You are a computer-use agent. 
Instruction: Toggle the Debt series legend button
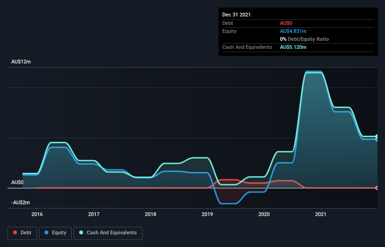pyautogui.click(x=22, y=233)
